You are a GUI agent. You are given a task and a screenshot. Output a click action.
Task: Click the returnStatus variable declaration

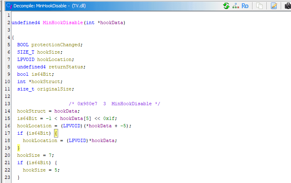(x=66, y=67)
